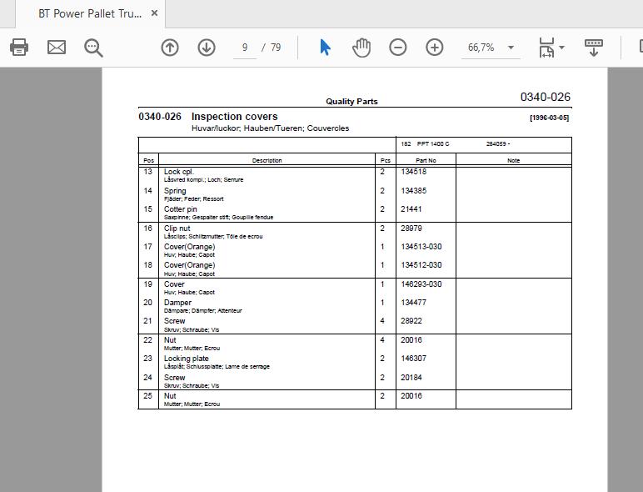The image size is (643, 492).
Task: Click the read mode toolbar icon
Action: [593, 48]
